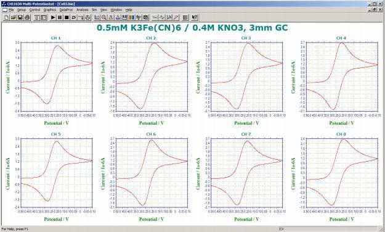This screenshot has height=232, width=385.
Task: Click Current / 1e-6A label beside CH 7
Action: [198, 173]
